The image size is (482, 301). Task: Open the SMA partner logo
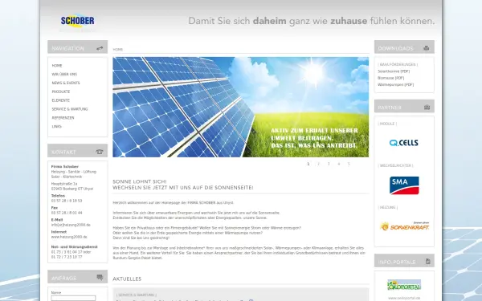pyautogui.click(x=404, y=185)
